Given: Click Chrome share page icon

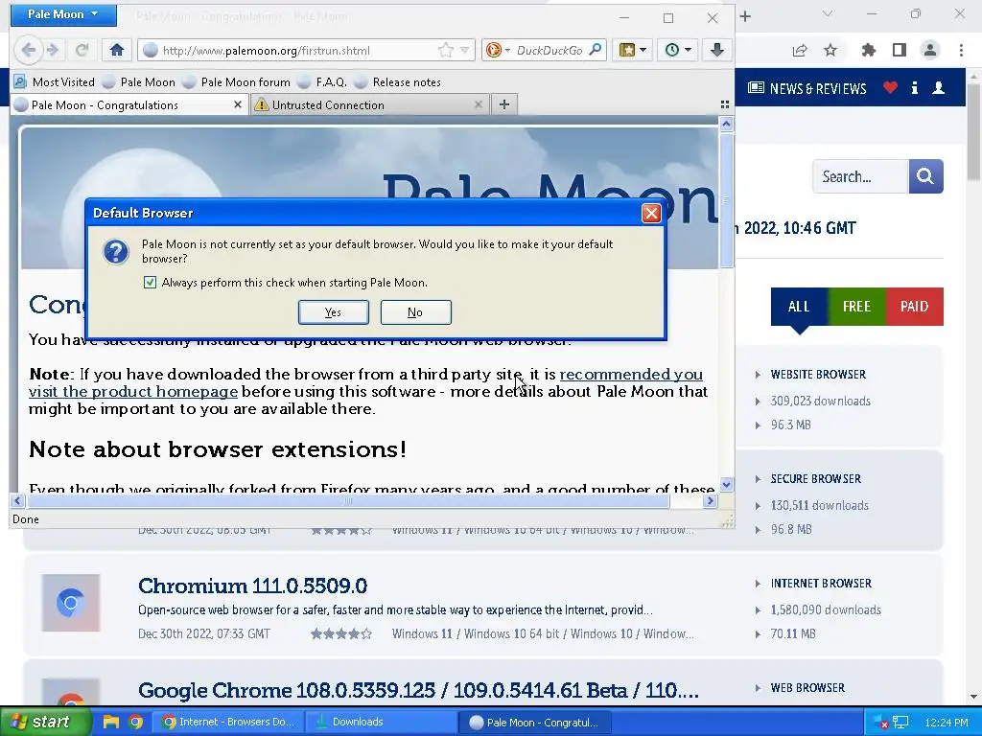Looking at the screenshot, I should (x=800, y=51).
